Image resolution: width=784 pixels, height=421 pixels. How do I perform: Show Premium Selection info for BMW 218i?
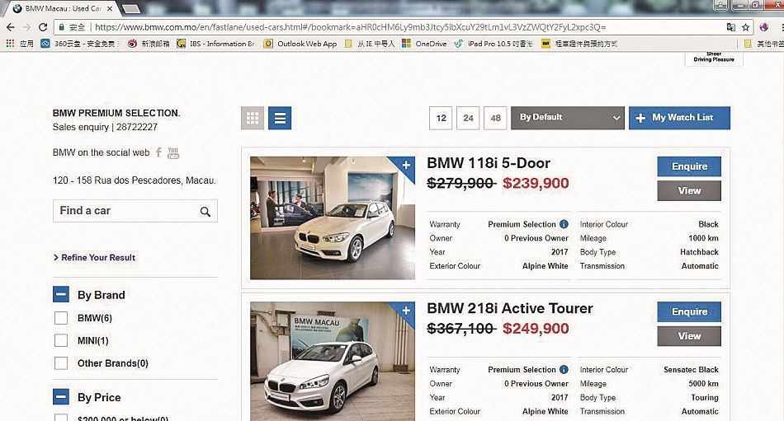(x=564, y=370)
